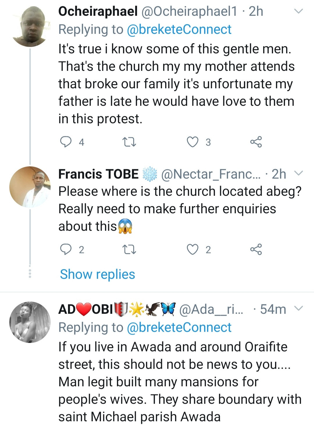The width and height of the screenshot is (314, 425).
Task: Click the Francis TOBE display name
Action: pos(98,174)
